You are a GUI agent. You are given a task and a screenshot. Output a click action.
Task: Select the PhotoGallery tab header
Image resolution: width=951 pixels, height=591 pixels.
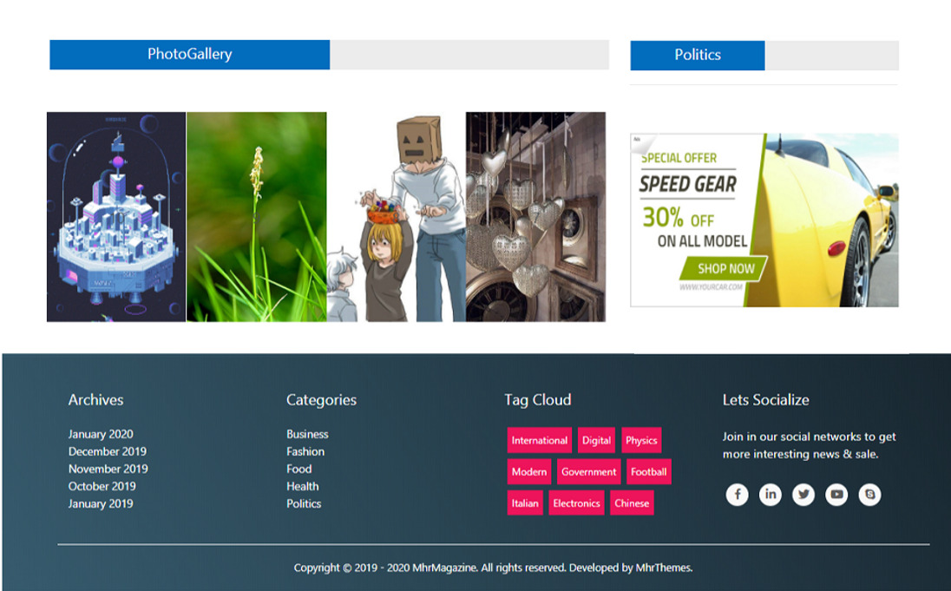click(190, 55)
